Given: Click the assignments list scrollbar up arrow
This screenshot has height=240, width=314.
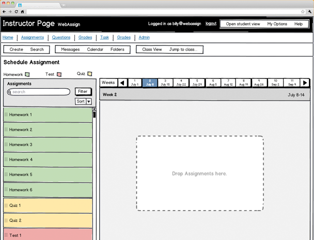Looking at the screenshot, I should click(x=95, y=109).
